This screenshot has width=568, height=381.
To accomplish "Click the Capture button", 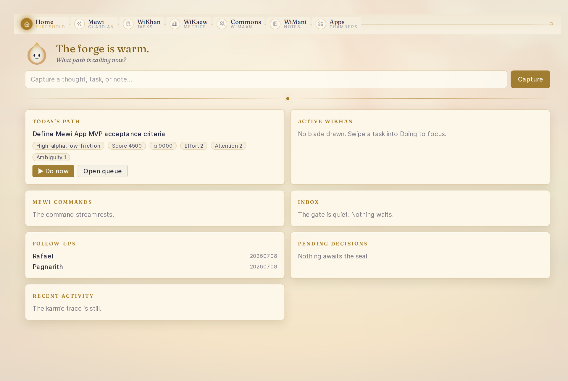I will (x=530, y=79).
